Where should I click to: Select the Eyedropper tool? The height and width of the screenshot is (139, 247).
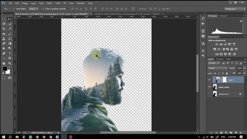click(x=10, y=29)
